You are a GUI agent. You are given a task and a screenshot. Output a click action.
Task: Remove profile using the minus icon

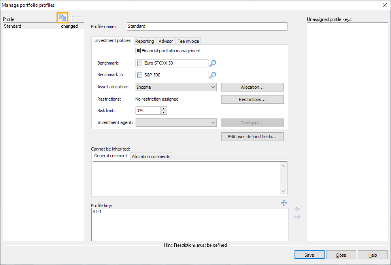79,17
